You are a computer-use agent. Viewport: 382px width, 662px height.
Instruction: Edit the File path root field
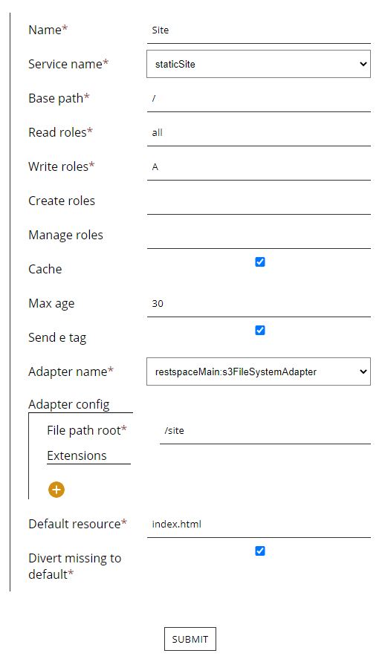265,431
